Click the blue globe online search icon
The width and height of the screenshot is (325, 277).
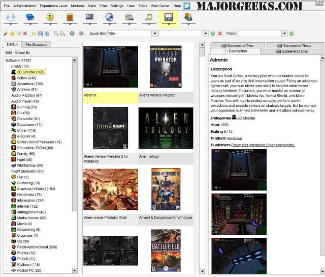click(x=72, y=33)
